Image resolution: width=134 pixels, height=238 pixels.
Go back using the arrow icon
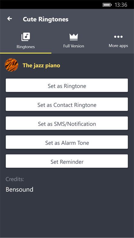10,19
